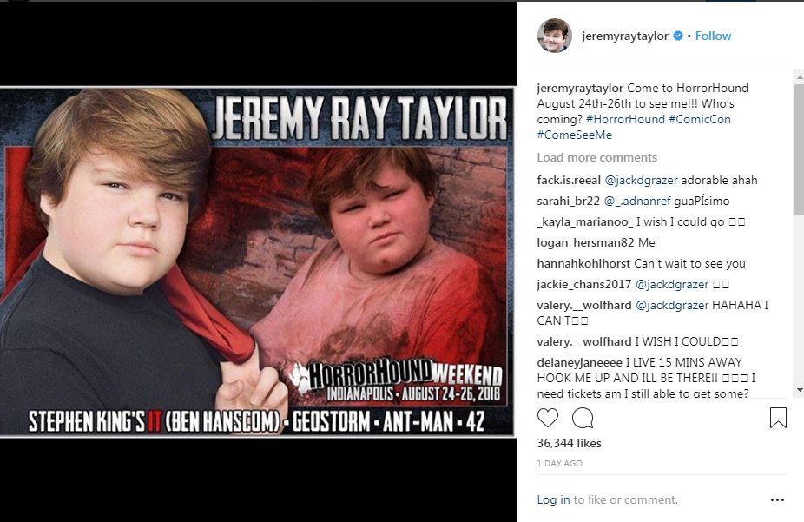Follow the jeremyraytaylor account
This screenshot has width=804, height=522.
pyautogui.click(x=713, y=36)
